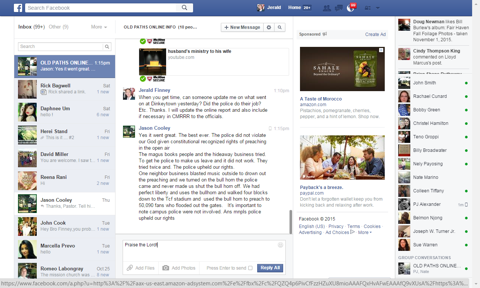Switch to the Other (9) tab

click(x=58, y=27)
